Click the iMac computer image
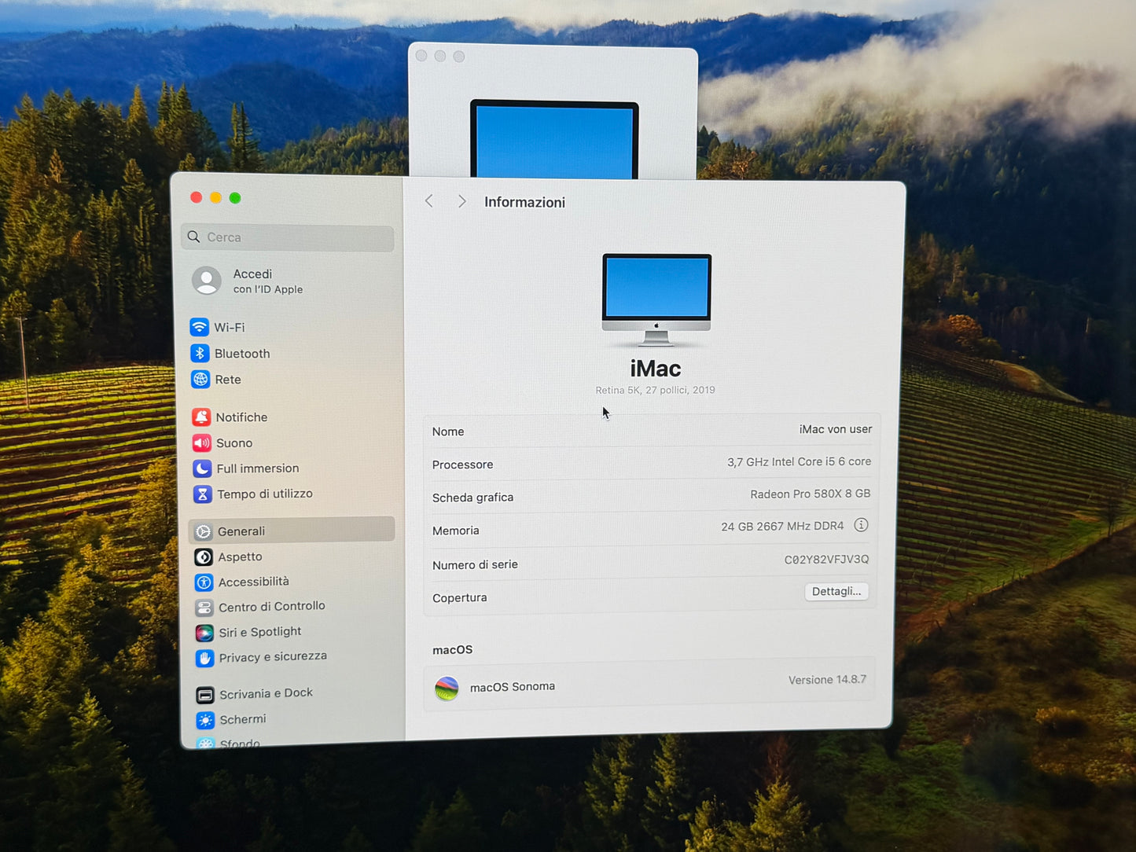 click(x=656, y=299)
